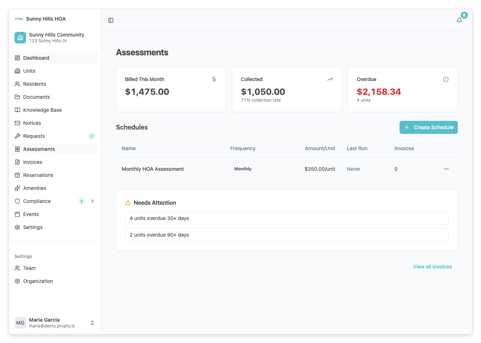Click the dollar sign icon on Billed This Month
This screenshot has height=343, width=481.
[x=214, y=79]
